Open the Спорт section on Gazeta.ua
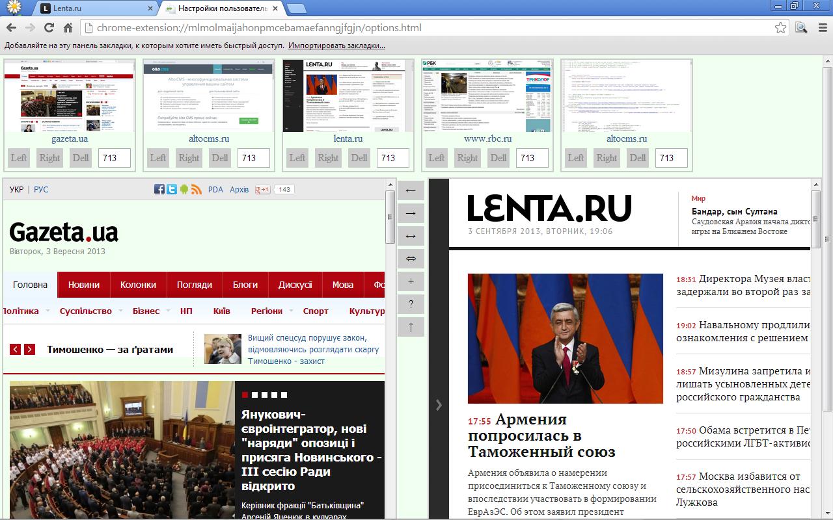Image resolution: width=833 pixels, height=520 pixels. [x=316, y=311]
